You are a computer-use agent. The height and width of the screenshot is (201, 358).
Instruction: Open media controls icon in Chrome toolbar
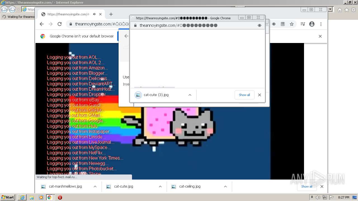(x=303, y=24)
